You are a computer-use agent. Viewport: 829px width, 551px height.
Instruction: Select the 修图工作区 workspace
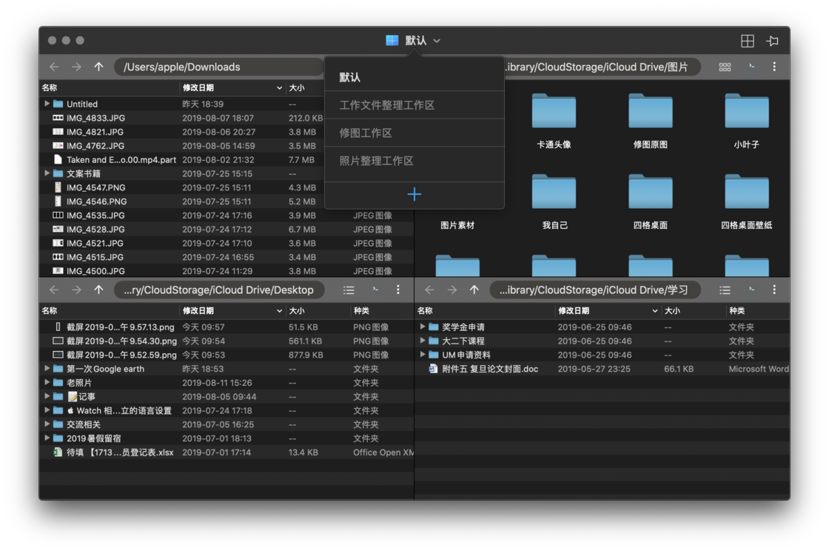[414, 133]
